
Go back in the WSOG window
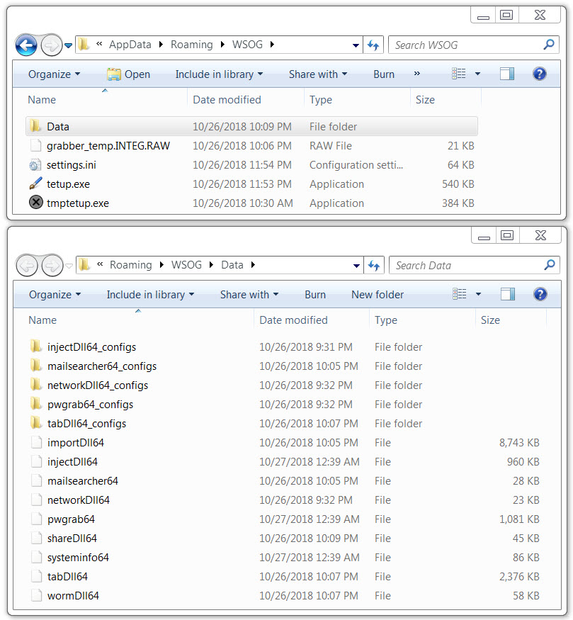pyautogui.click(x=26, y=45)
